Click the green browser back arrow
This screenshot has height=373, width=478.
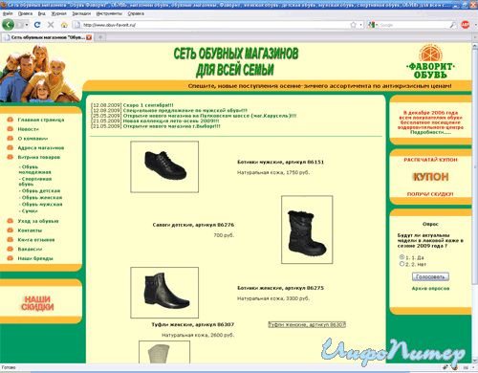click(8, 25)
